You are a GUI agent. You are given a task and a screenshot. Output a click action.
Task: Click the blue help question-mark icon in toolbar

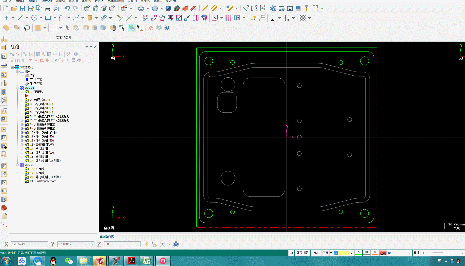tap(167, 28)
